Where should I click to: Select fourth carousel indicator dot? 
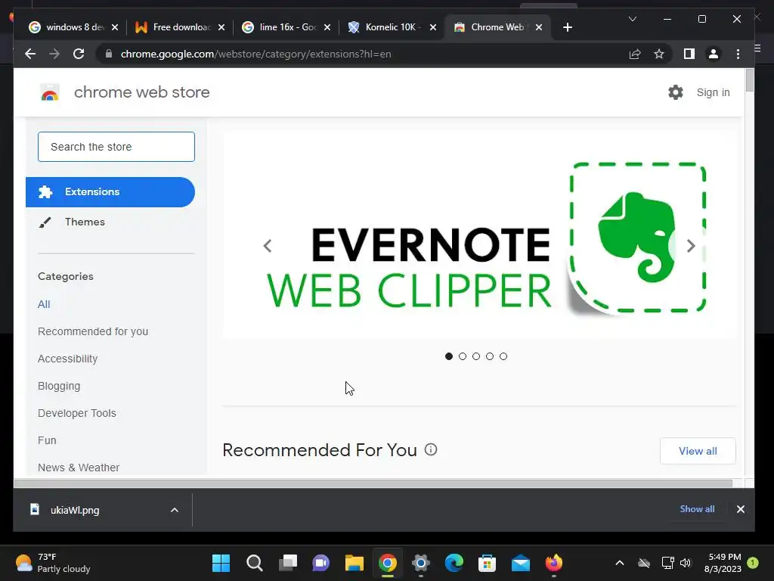pos(490,356)
